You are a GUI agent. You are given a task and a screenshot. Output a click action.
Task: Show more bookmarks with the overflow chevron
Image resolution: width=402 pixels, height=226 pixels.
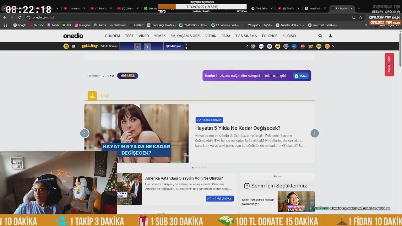click(366, 25)
